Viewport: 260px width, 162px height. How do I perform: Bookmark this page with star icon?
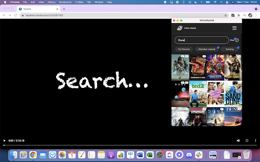coord(226,15)
